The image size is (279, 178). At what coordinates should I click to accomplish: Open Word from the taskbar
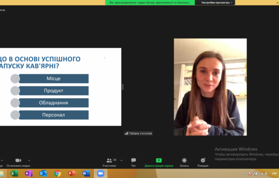click(86, 174)
